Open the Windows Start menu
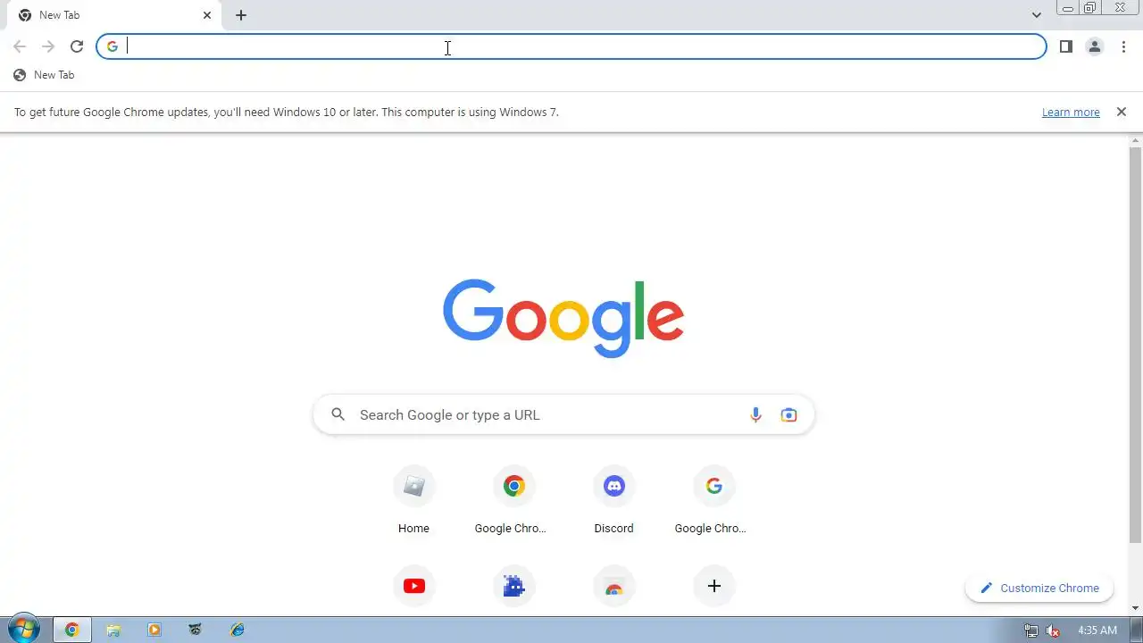 click(x=23, y=630)
